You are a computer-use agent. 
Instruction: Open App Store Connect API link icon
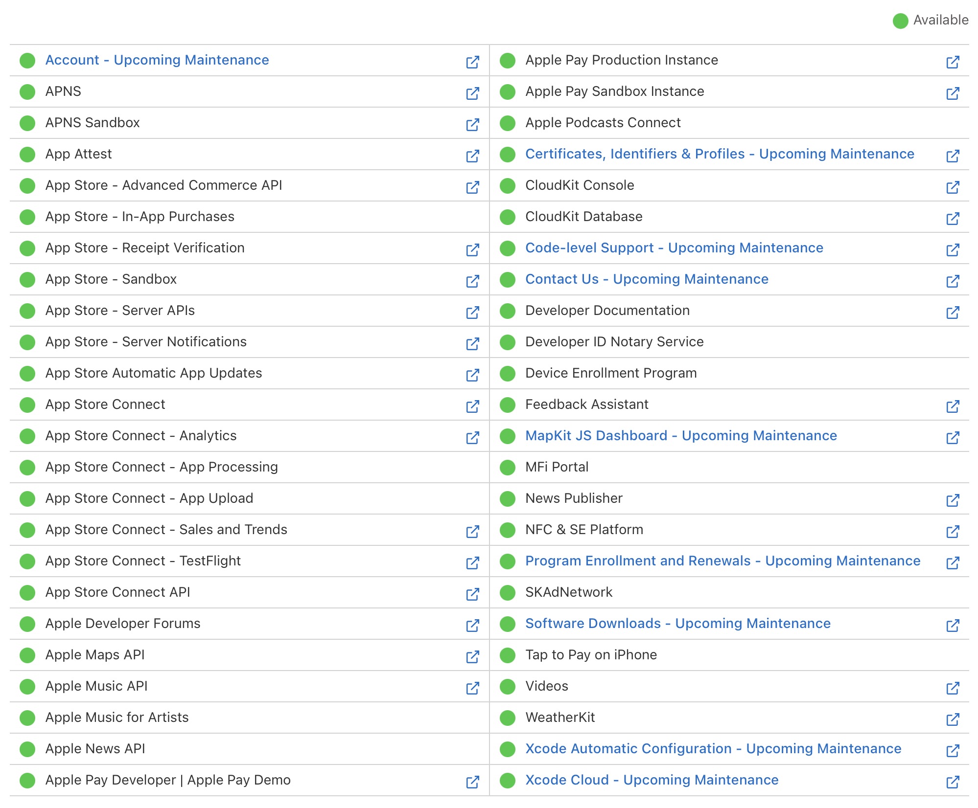[x=472, y=594]
